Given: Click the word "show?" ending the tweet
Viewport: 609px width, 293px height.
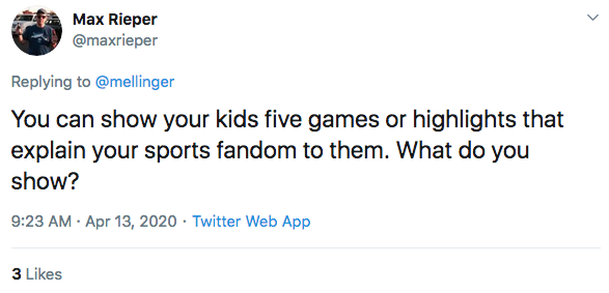Looking at the screenshot, I should 45,181.
